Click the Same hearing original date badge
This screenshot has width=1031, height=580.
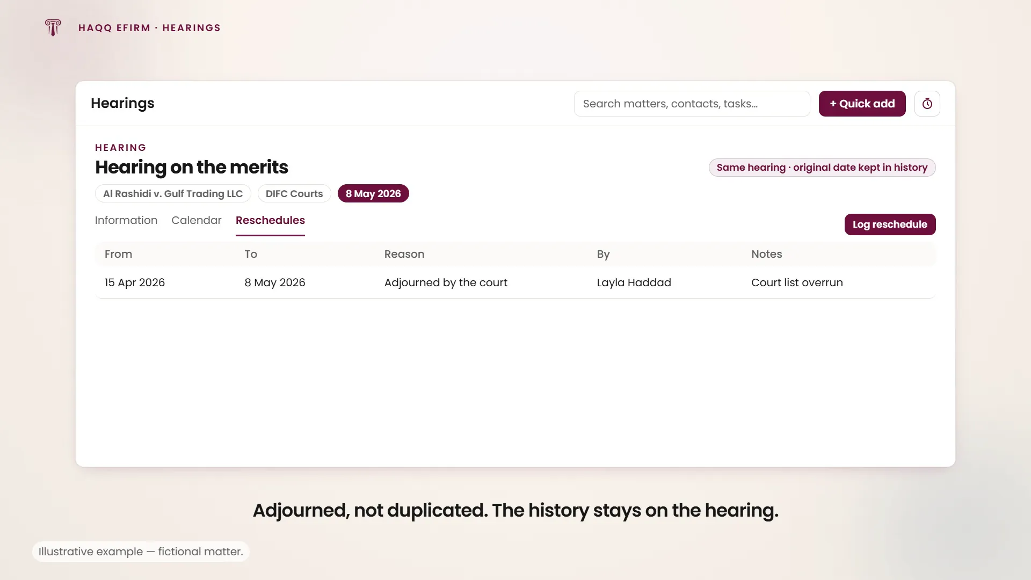pyautogui.click(x=822, y=168)
